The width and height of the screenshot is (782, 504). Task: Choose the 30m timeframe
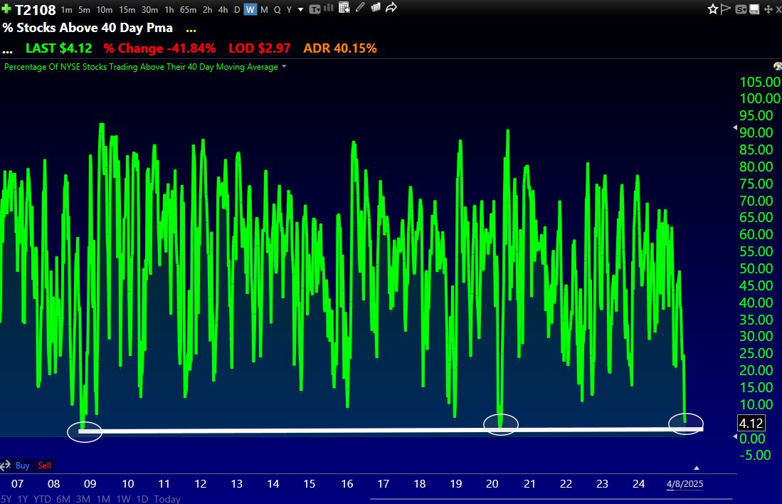149,10
